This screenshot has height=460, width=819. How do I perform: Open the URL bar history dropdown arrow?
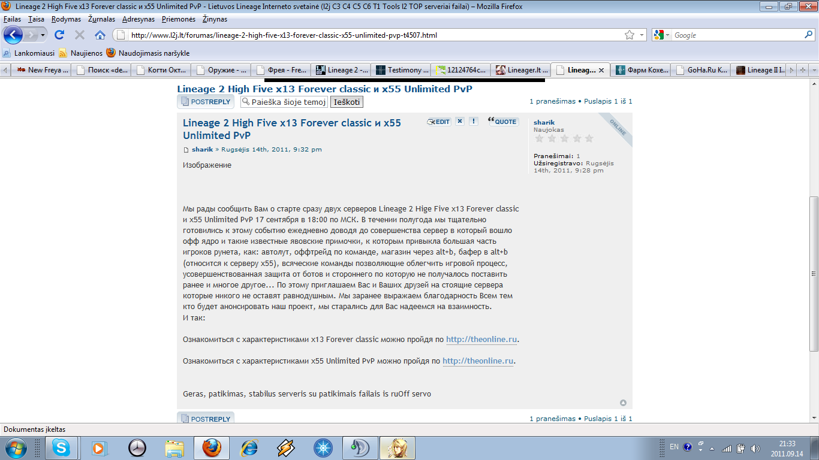click(x=642, y=35)
